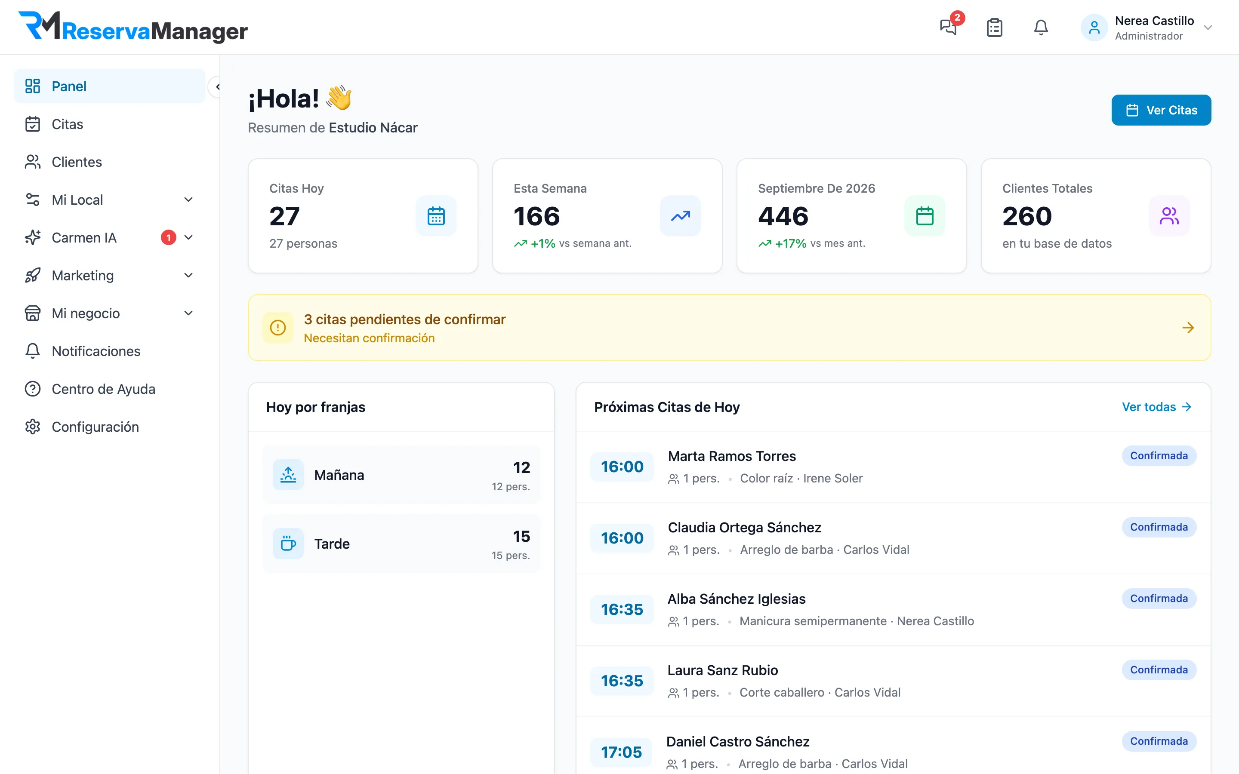Image resolution: width=1239 pixels, height=774 pixels.
Task: Expand the Marketing submenu chevron
Action: coord(188,275)
